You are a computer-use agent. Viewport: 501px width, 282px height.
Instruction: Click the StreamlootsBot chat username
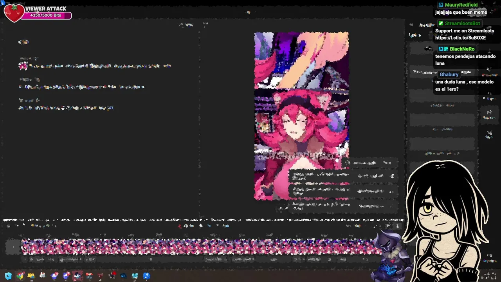(462, 23)
